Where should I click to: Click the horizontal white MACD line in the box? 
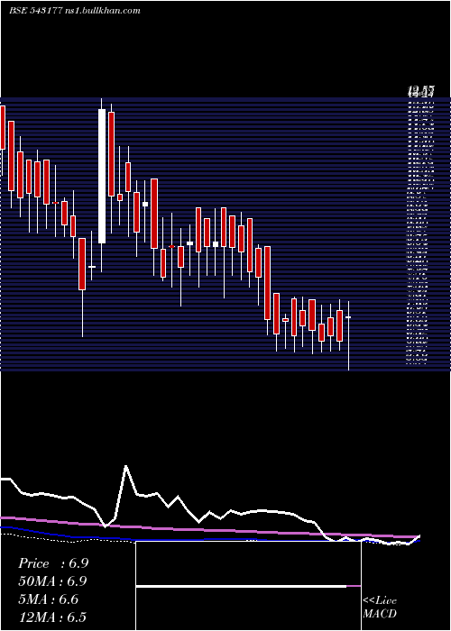tap(241, 587)
